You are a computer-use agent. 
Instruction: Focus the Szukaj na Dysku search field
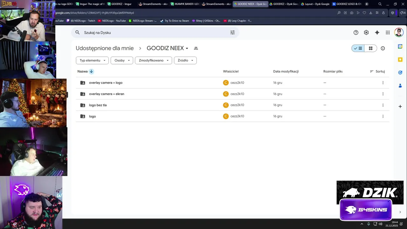point(155,32)
